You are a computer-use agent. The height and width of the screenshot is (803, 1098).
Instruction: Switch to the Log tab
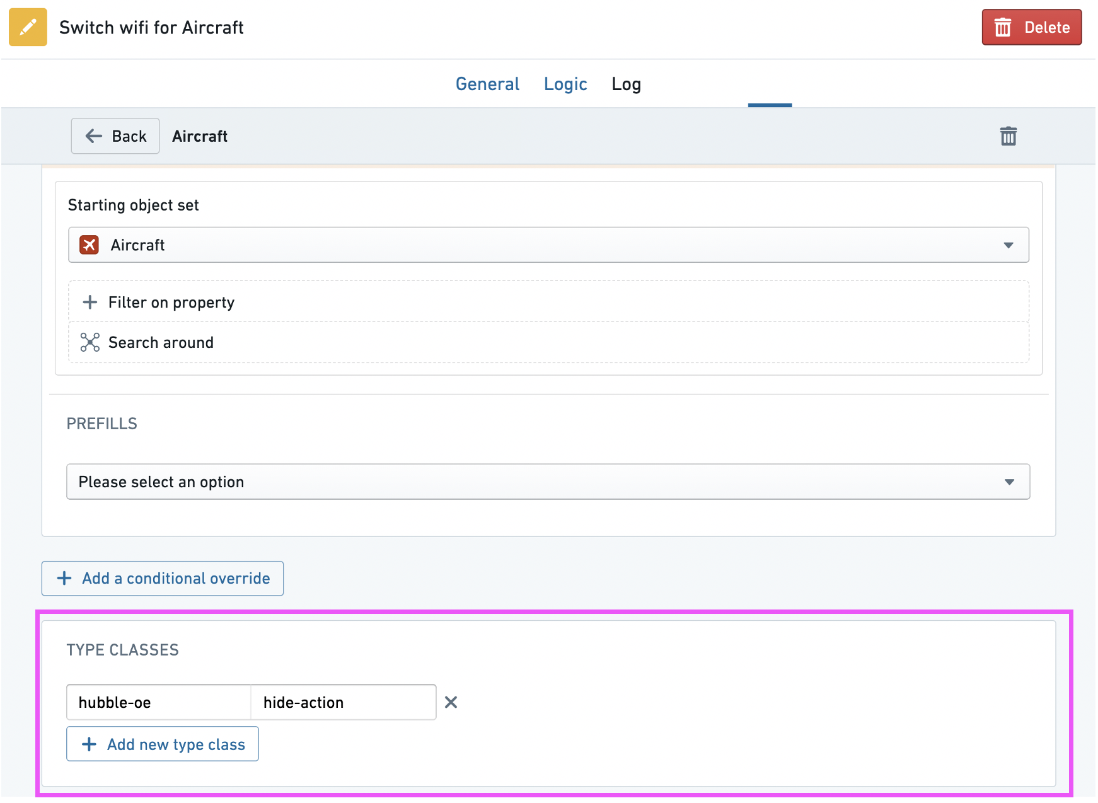click(626, 84)
